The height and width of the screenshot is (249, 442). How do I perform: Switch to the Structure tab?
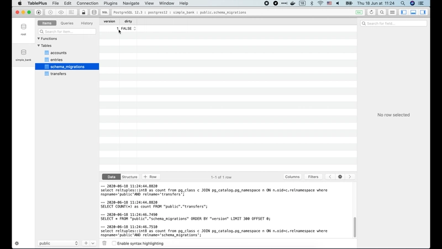point(129,177)
